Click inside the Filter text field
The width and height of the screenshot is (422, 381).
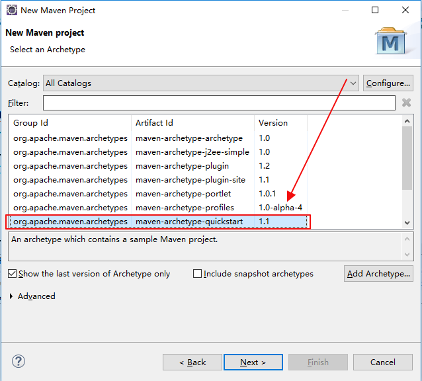tap(219, 103)
